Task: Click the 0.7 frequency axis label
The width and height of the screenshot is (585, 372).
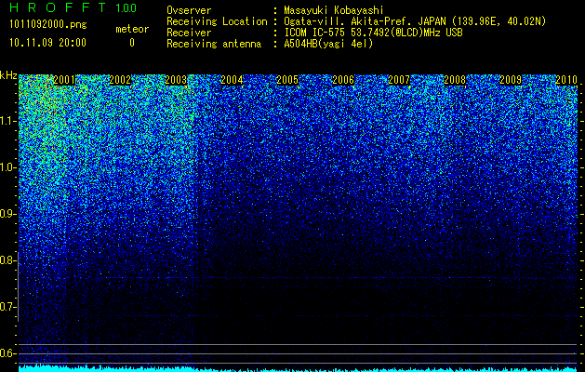Action: (x=7, y=307)
